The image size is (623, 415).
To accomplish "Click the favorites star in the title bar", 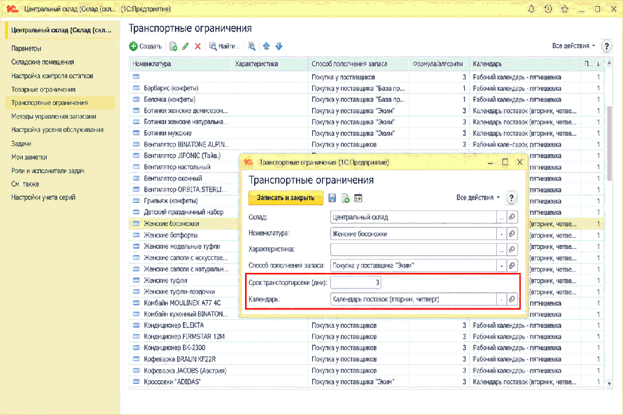I will click(x=565, y=9).
